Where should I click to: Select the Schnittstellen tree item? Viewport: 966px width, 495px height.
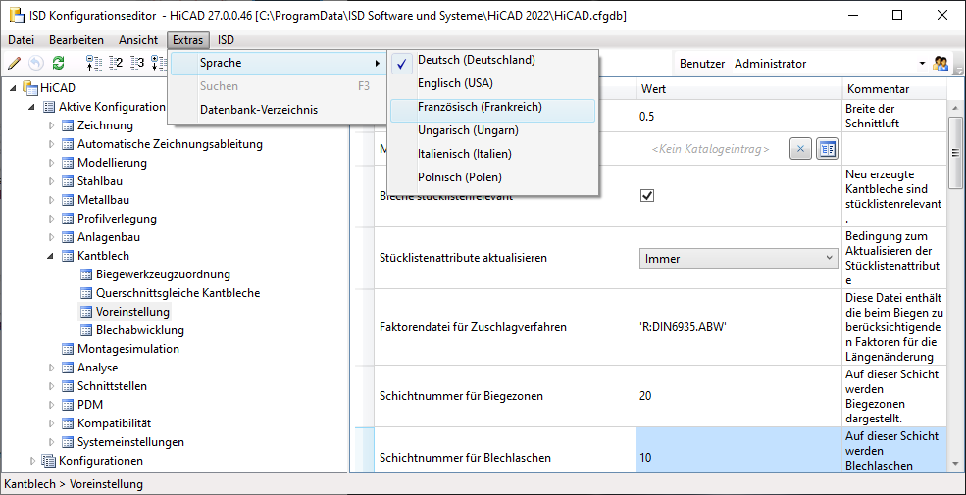point(112,386)
